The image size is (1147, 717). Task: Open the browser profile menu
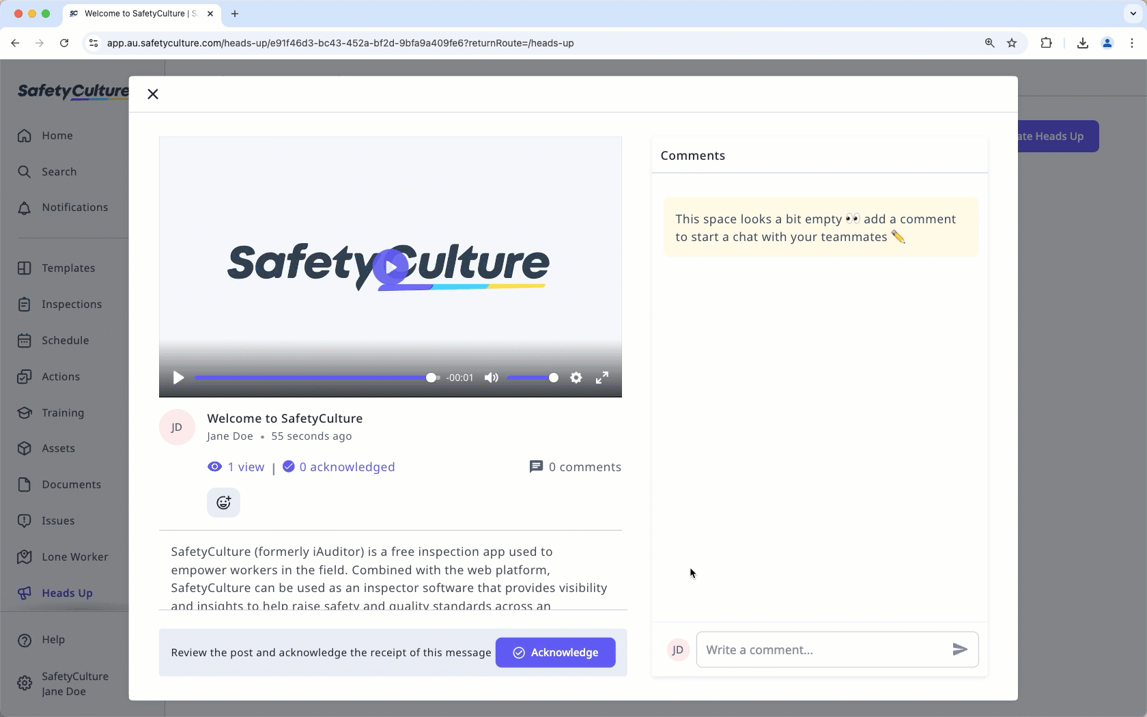pos(1107,43)
